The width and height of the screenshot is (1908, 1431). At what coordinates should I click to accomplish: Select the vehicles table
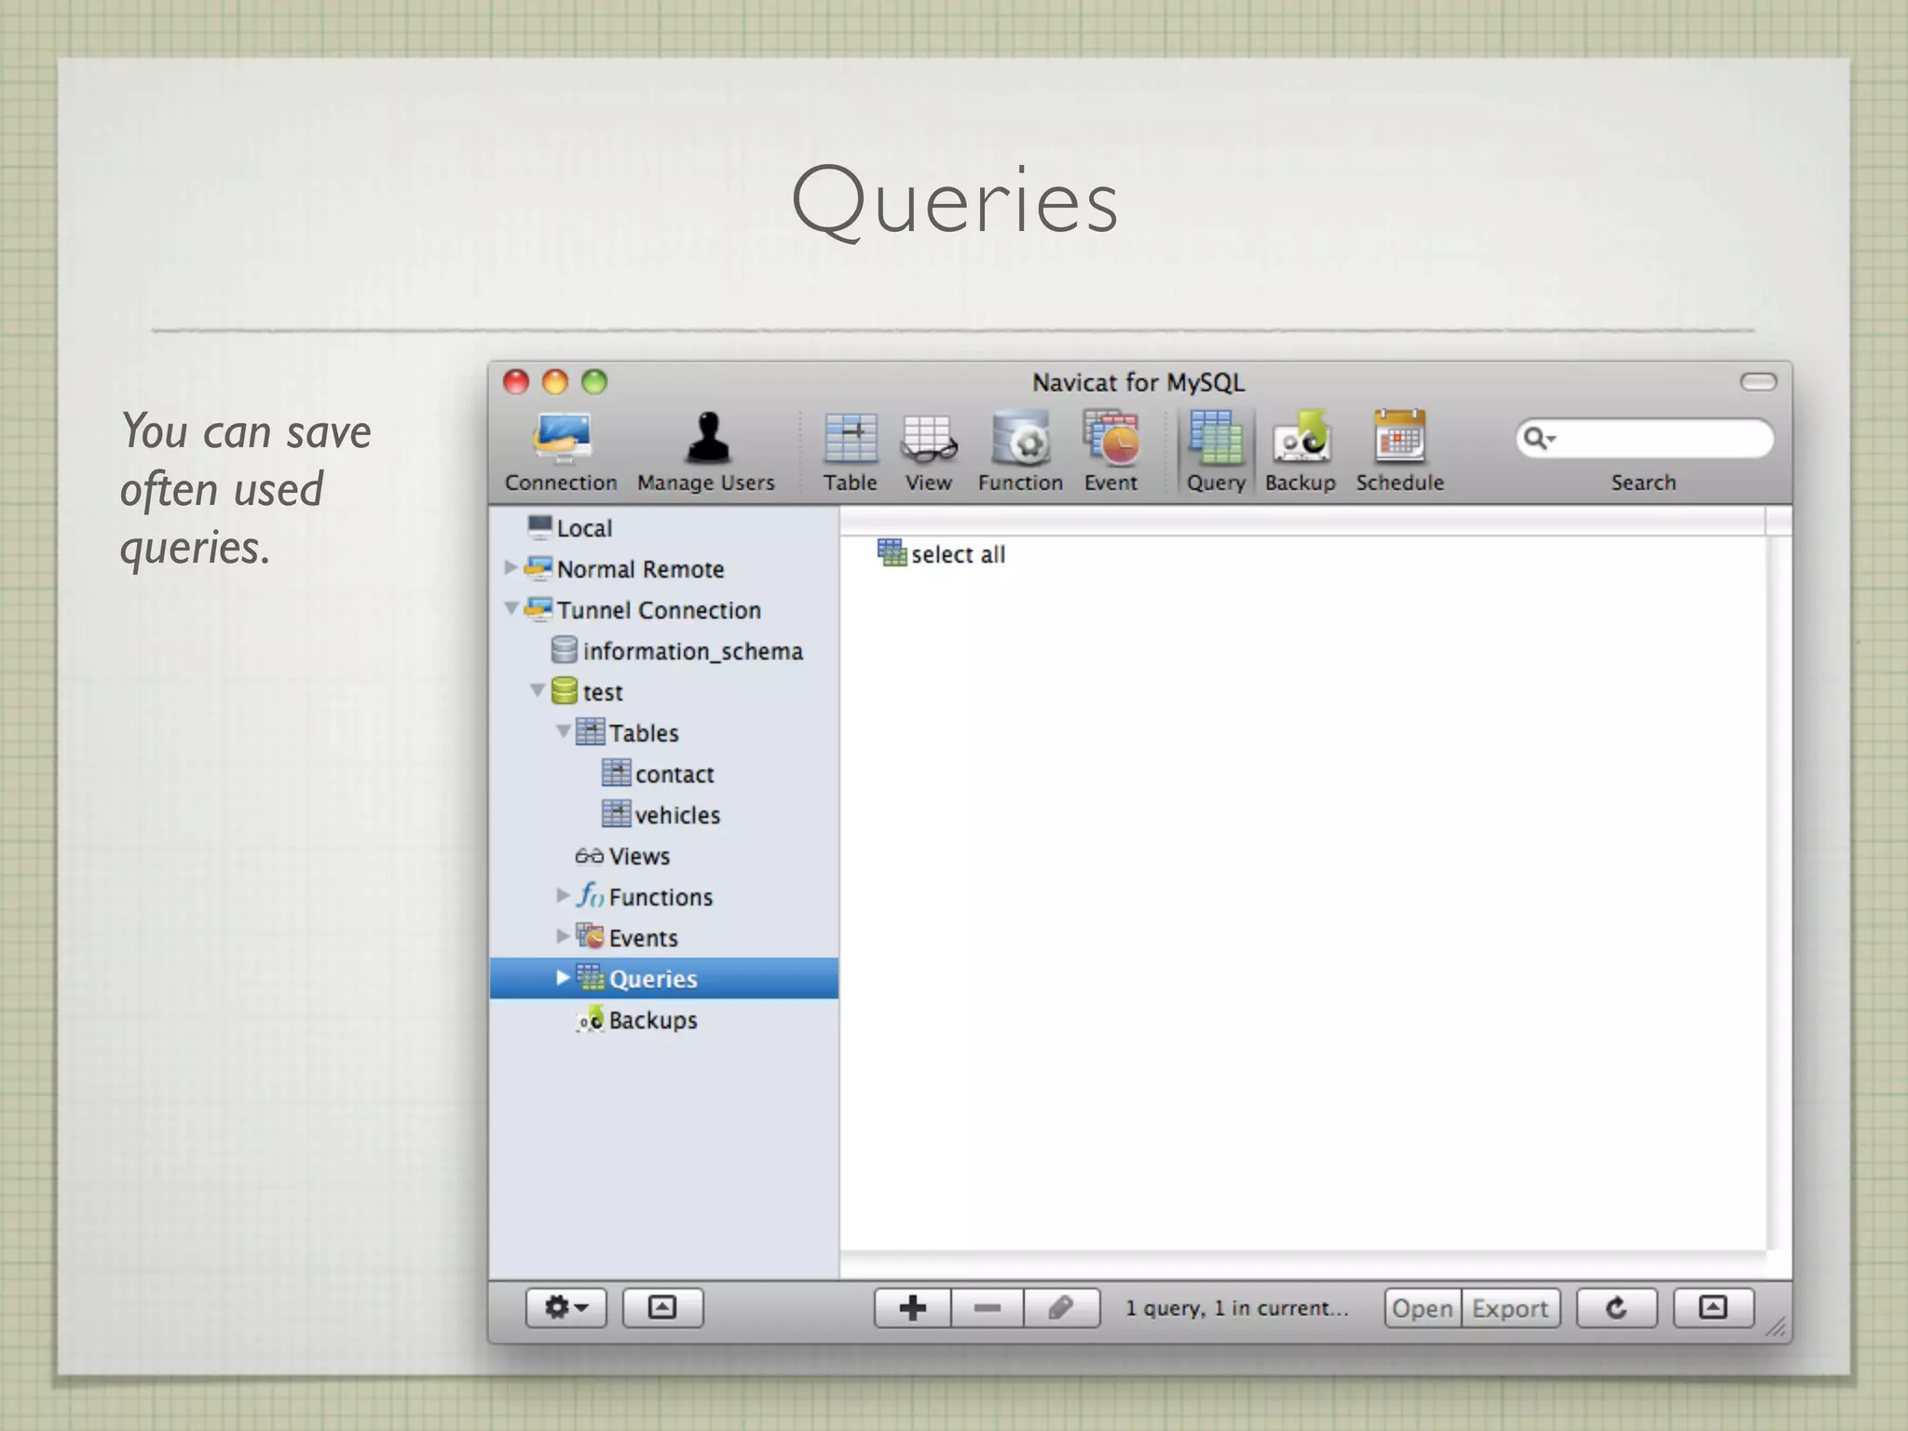(x=677, y=815)
